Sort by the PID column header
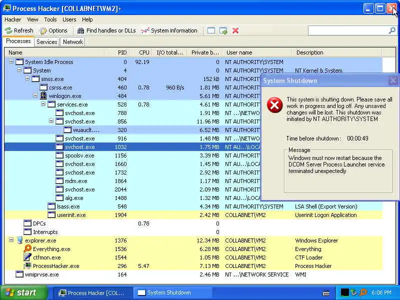Screen dimensions: 400x300 [x=117, y=52]
